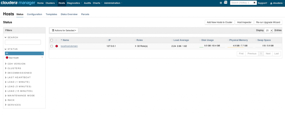285x119 pixels.
Task: Expand the 32 Role(s) list
Action: 141,46
